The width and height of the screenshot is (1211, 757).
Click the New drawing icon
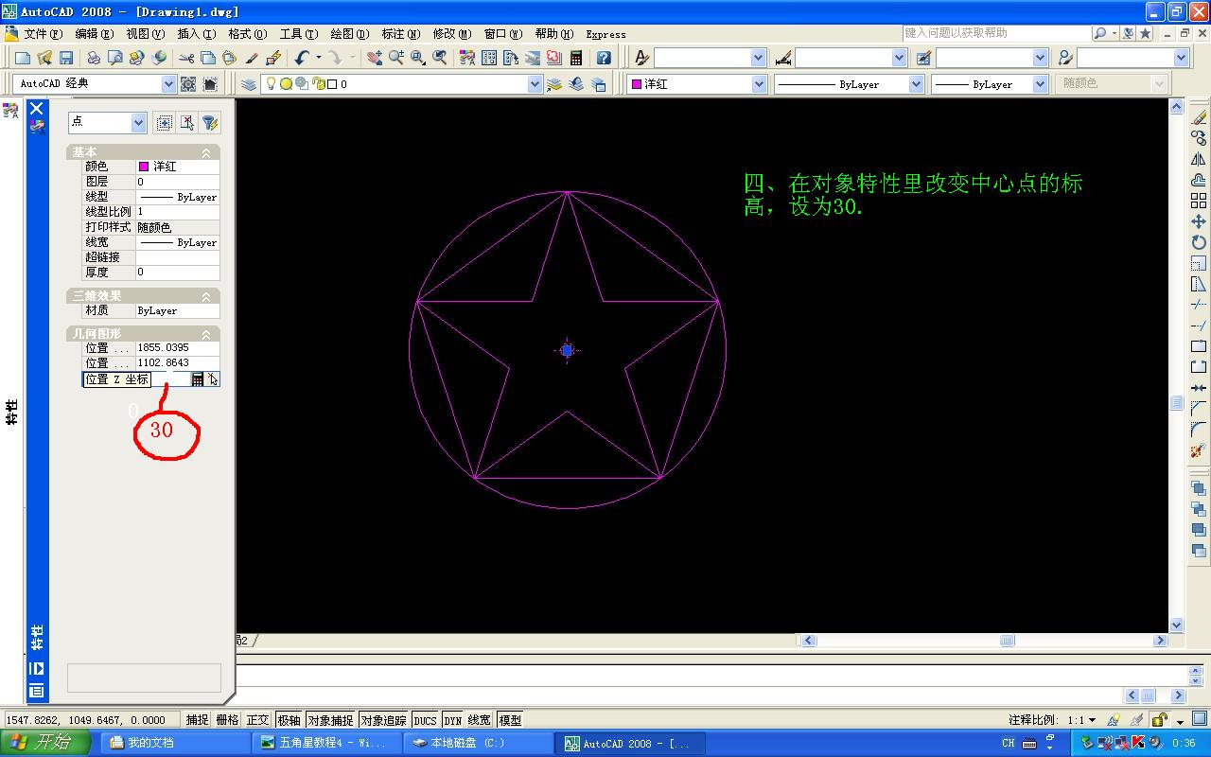(23, 58)
